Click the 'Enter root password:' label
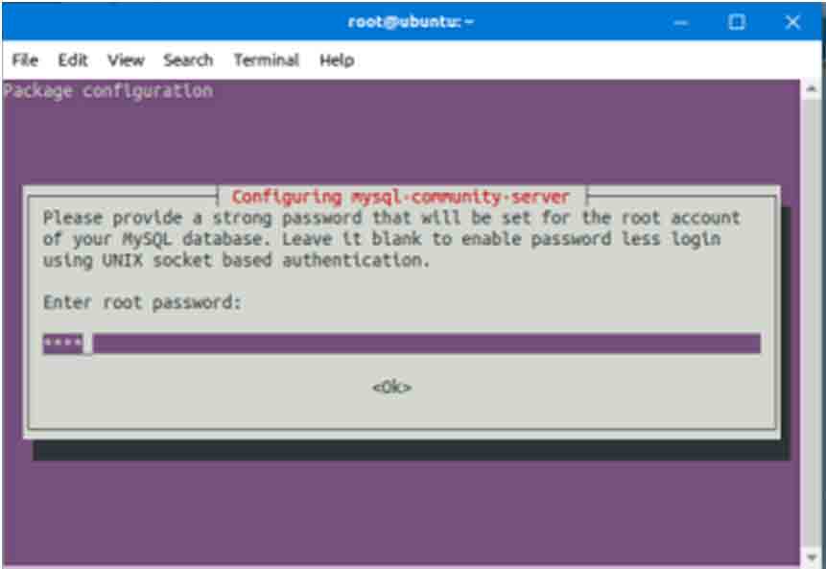Image resolution: width=826 pixels, height=569 pixels. tap(142, 302)
